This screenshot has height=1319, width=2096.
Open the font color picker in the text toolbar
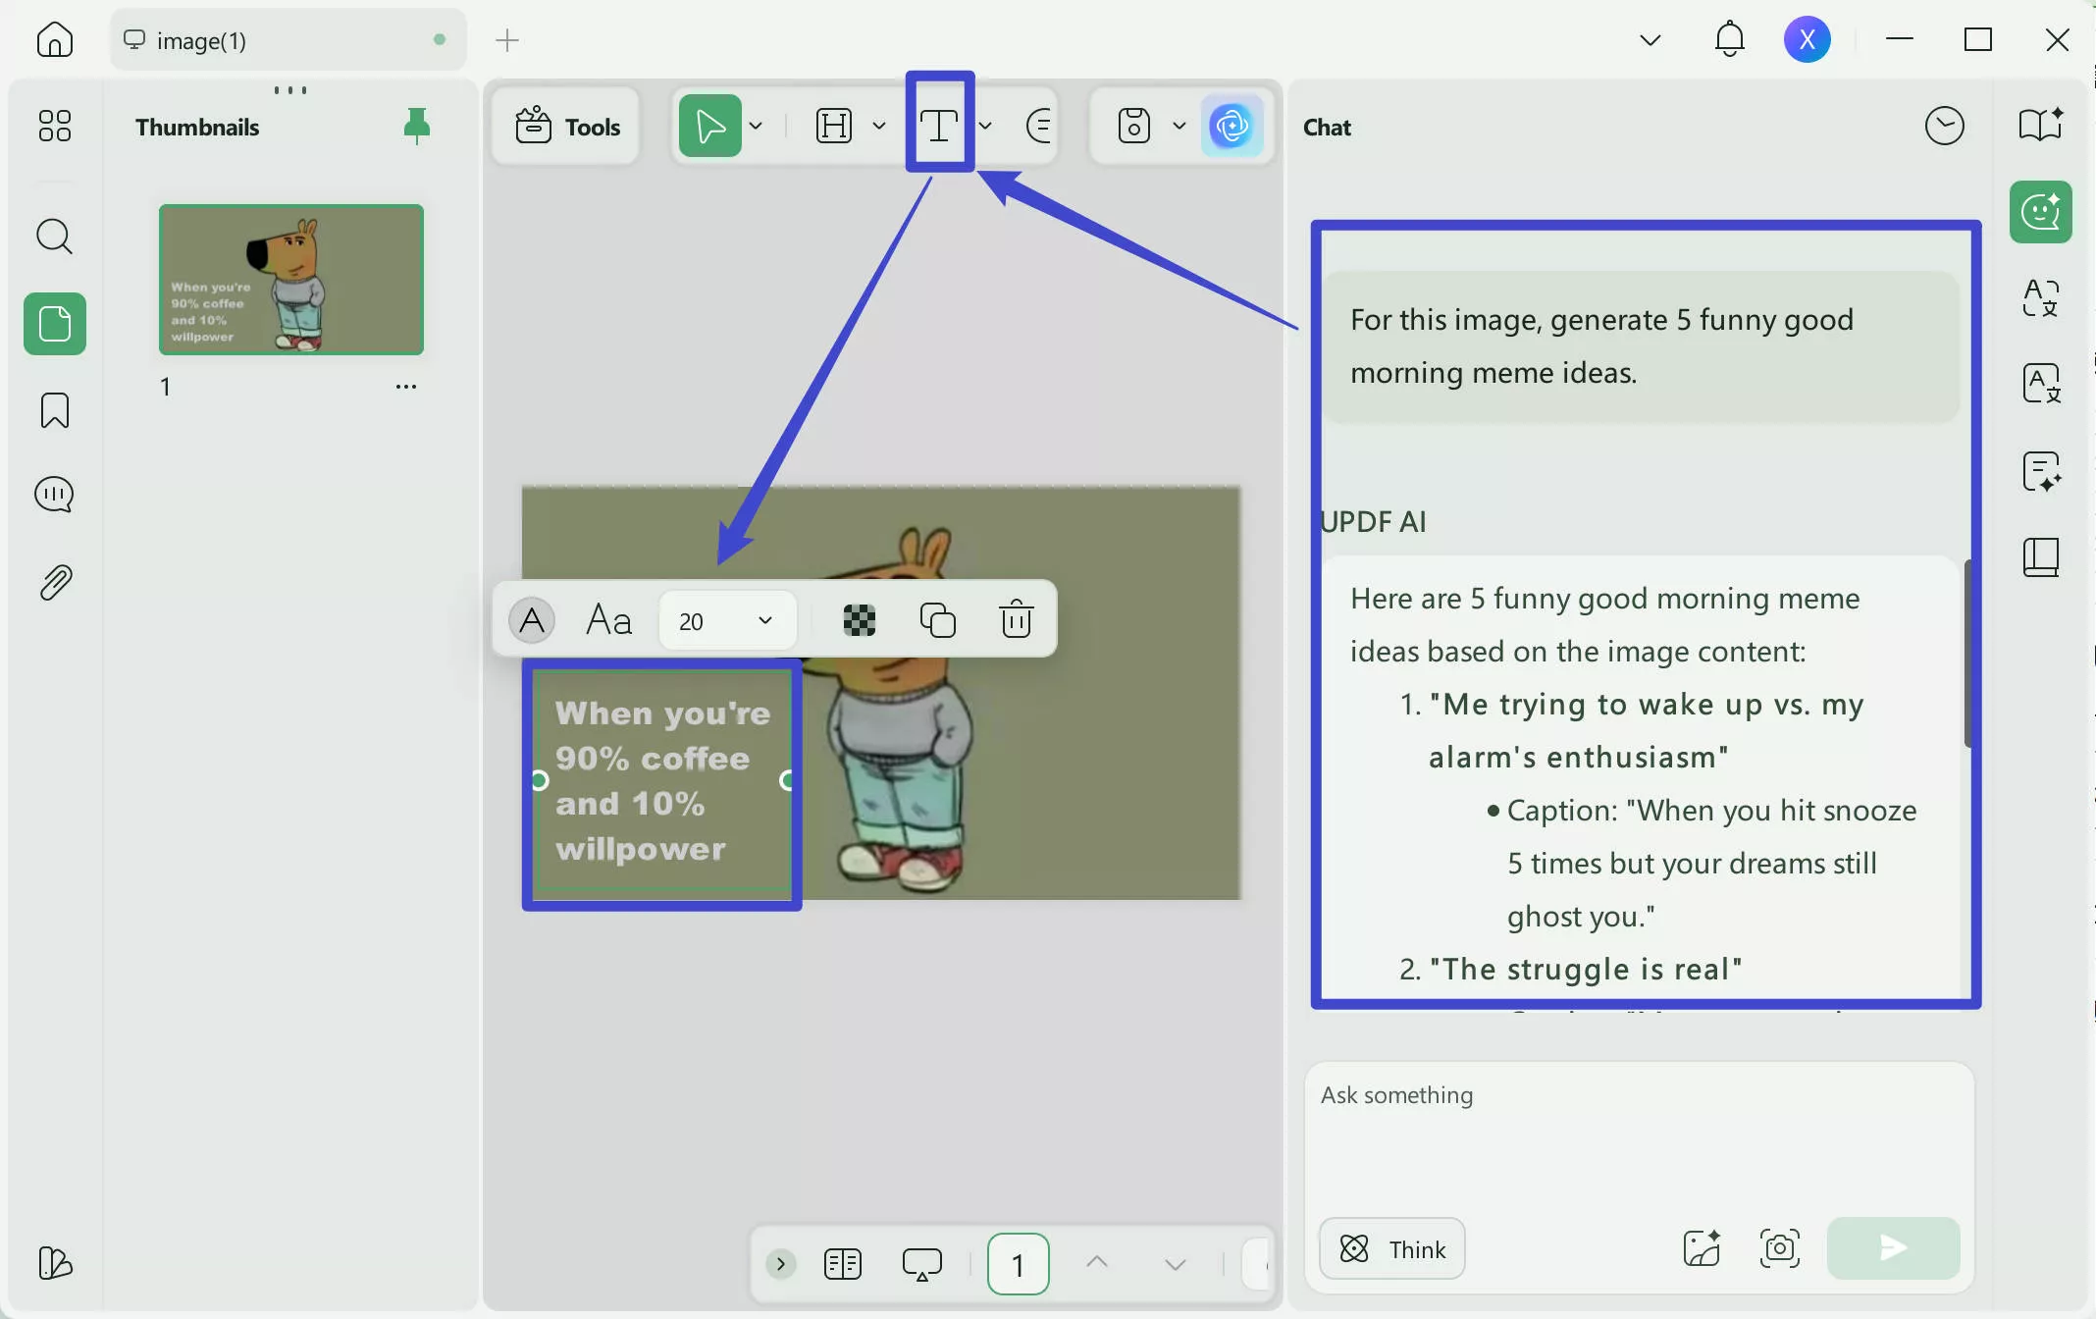531,619
